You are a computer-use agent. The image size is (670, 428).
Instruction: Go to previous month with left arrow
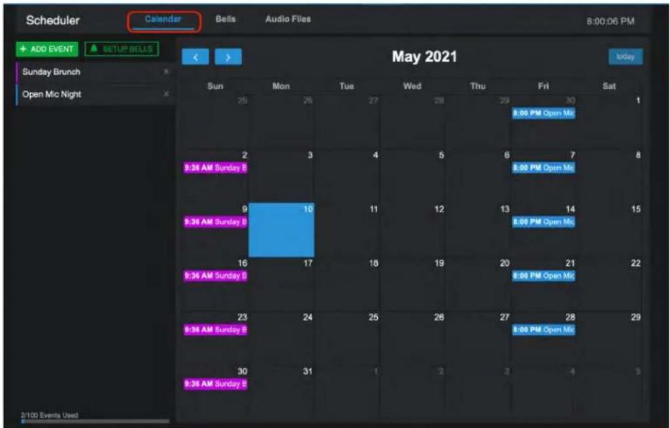[195, 57]
